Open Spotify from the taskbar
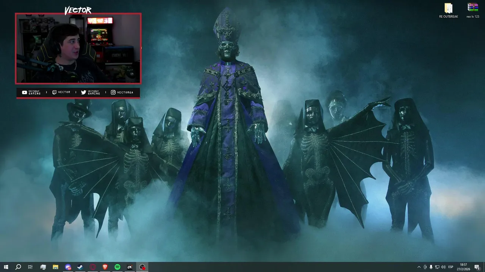 tap(117, 267)
